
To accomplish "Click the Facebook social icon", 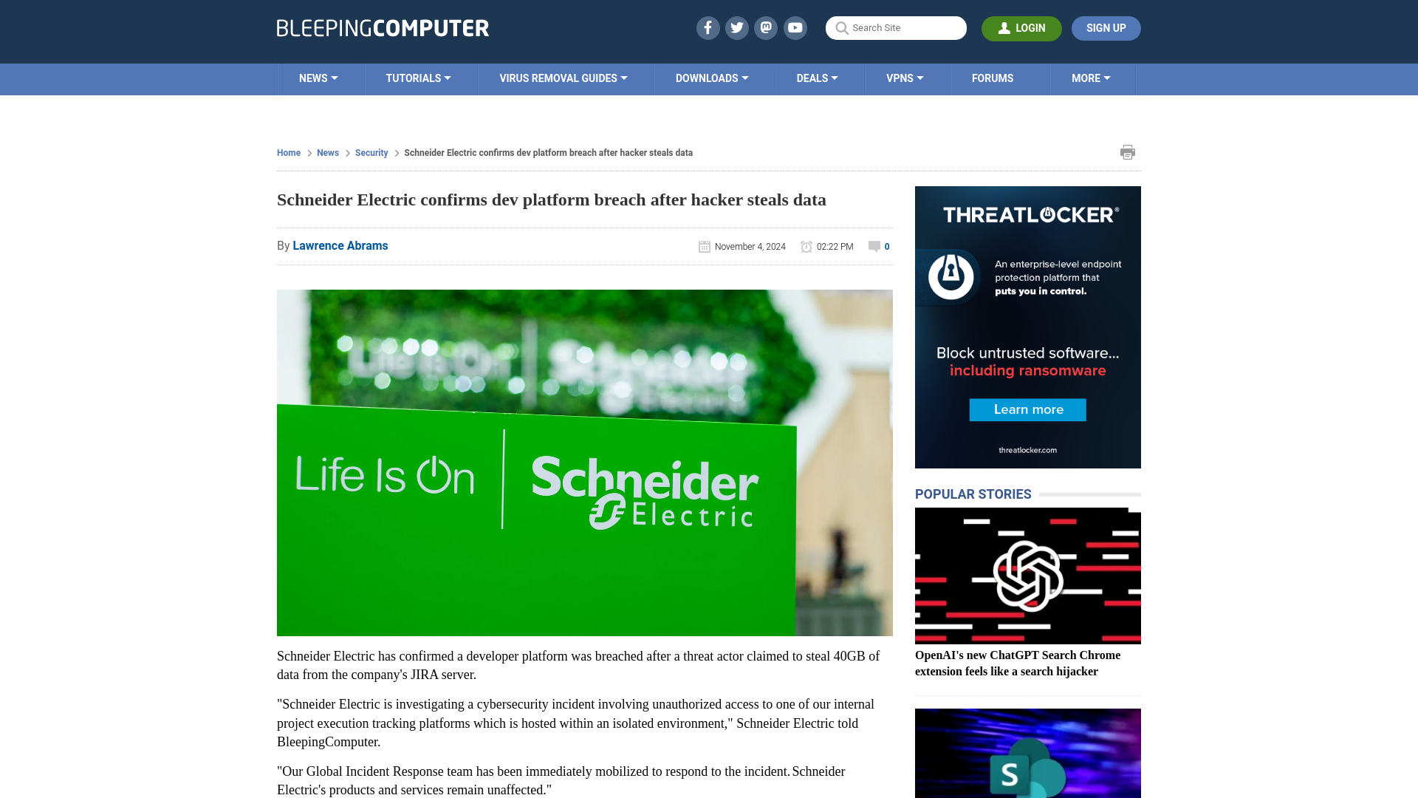I will pos(708,27).
